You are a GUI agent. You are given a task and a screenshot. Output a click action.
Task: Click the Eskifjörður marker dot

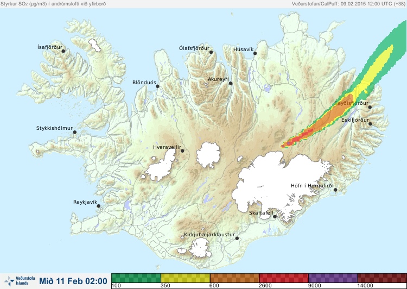(x=370, y=124)
